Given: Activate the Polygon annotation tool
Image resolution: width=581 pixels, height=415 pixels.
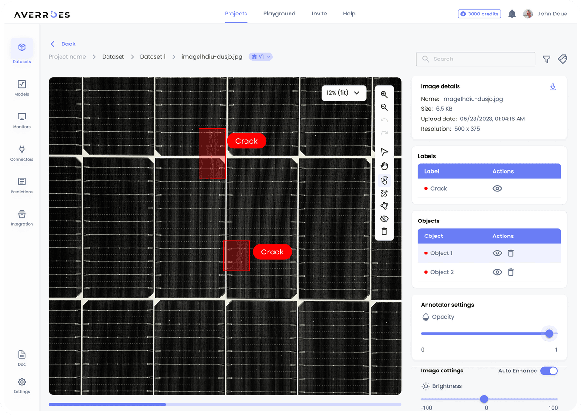Looking at the screenshot, I should [x=384, y=206].
